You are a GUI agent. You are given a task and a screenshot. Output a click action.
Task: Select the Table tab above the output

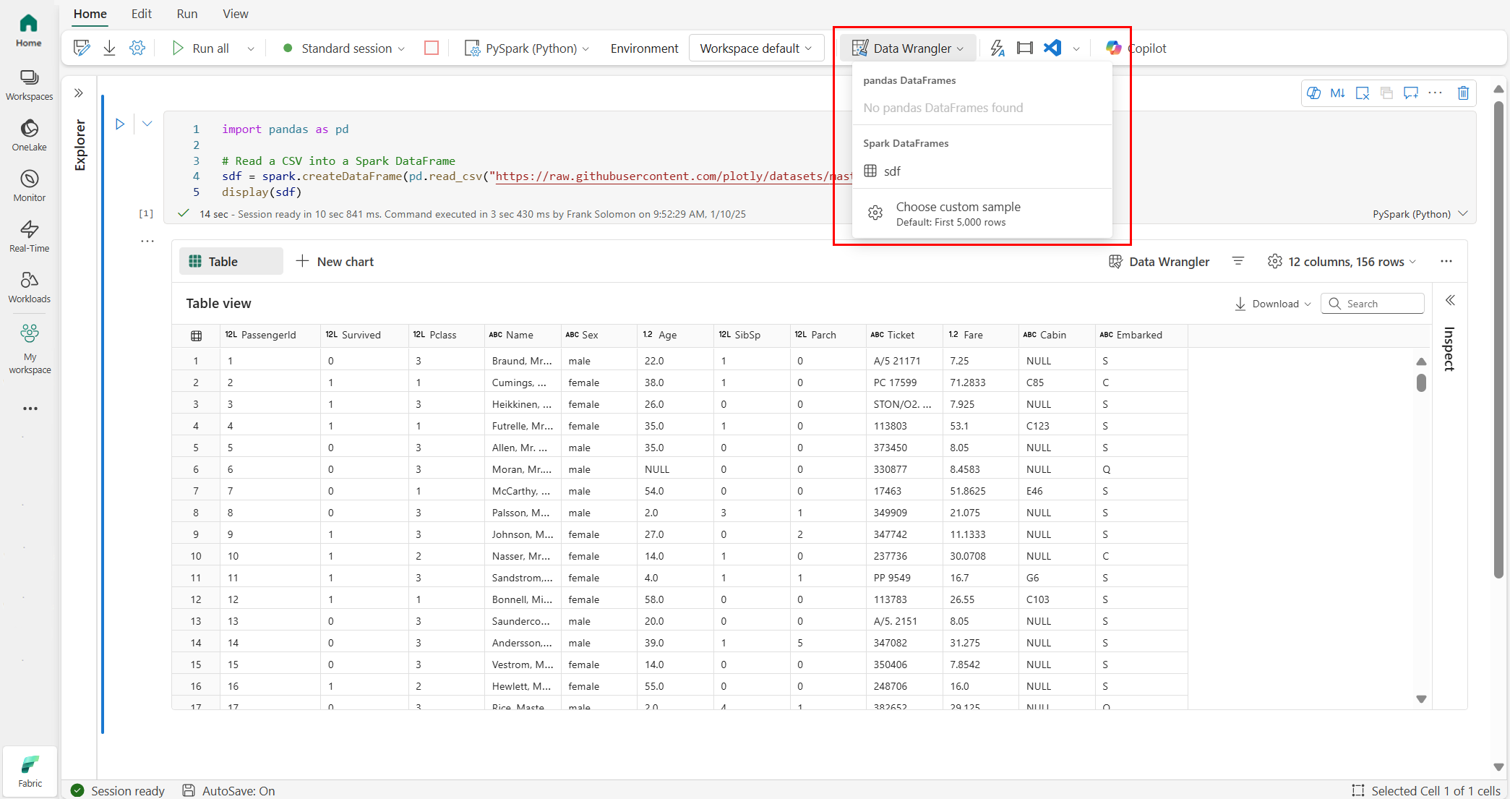(231, 261)
